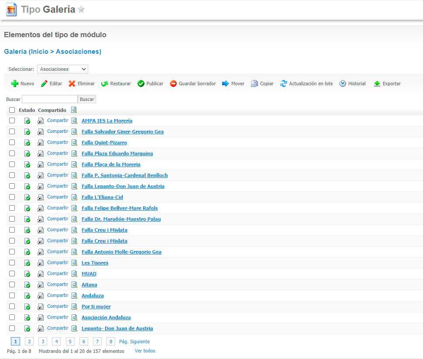
Task: Open the Seleccionar Asociaciones dropdown
Action: click(62, 69)
